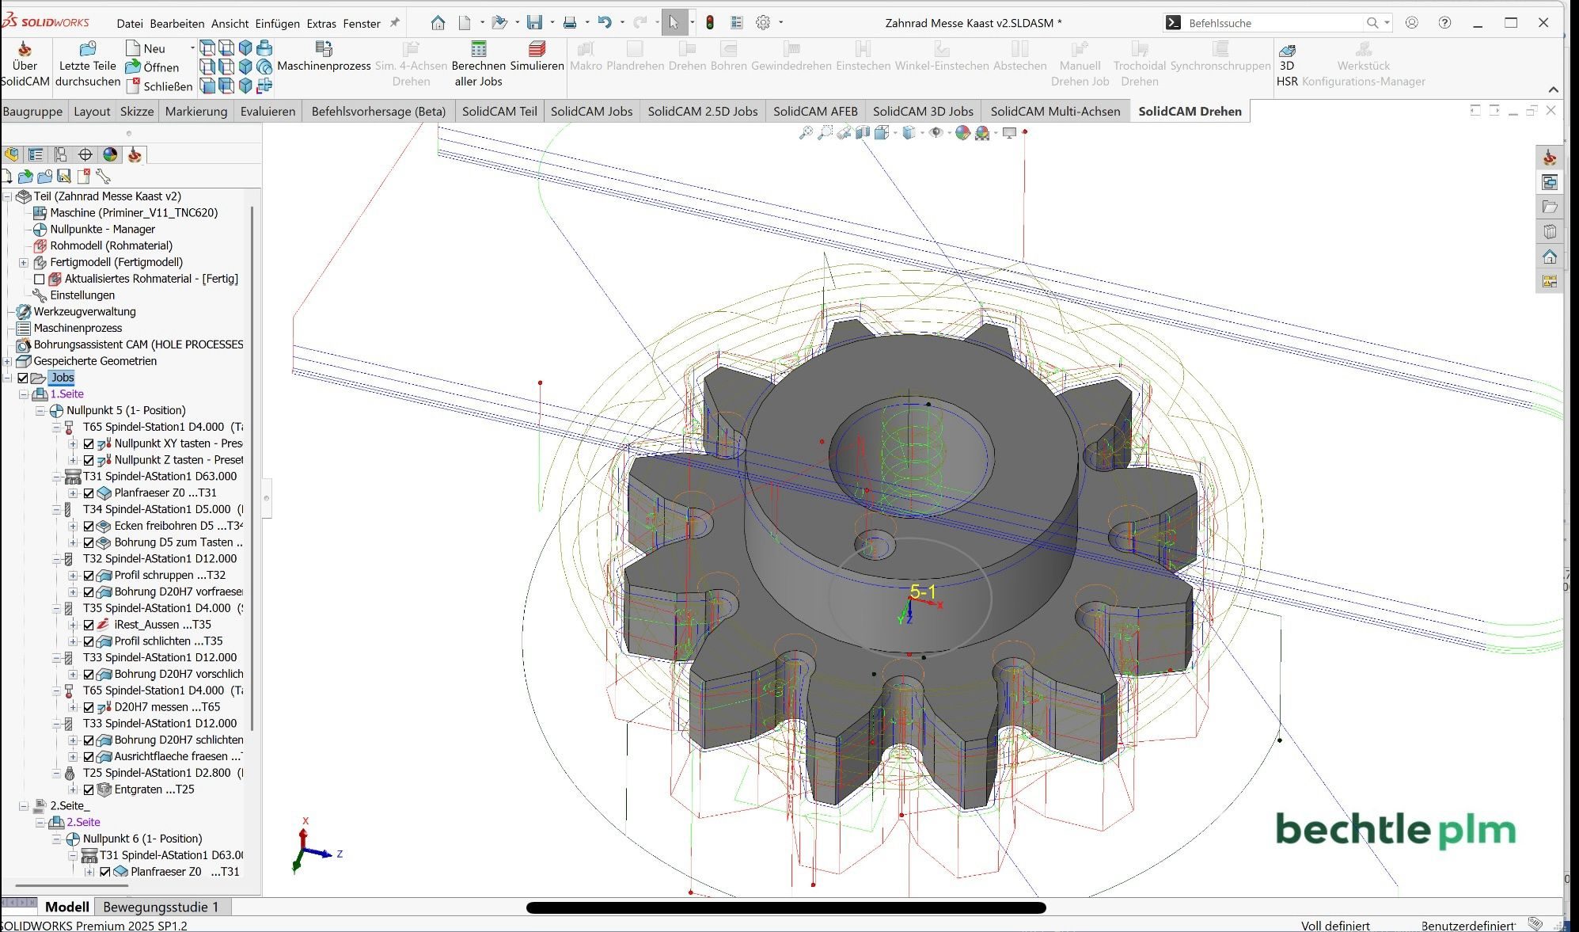Click the traffic light rebuild icon

tap(710, 23)
